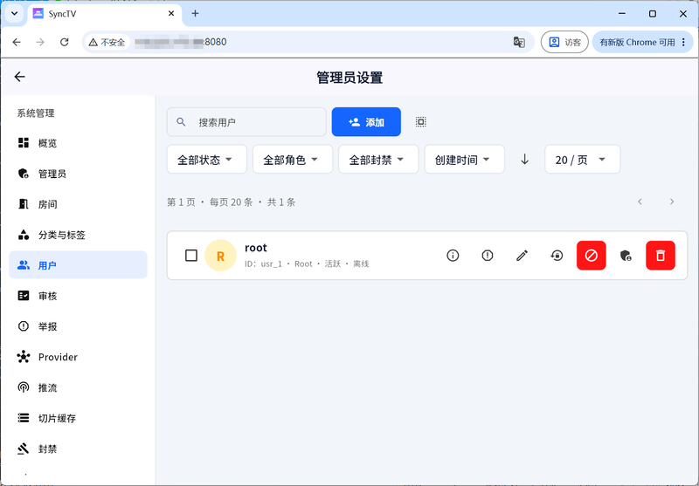This screenshot has width=699, height=486.
Task: Click the back arrow beside 管理员设置
Action: point(19,77)
